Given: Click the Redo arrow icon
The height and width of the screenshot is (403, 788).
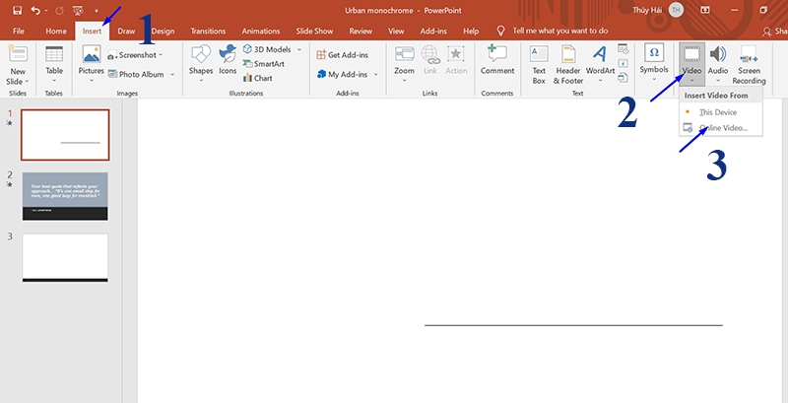Looking at the screenshot, I should (x=59, y=11).
